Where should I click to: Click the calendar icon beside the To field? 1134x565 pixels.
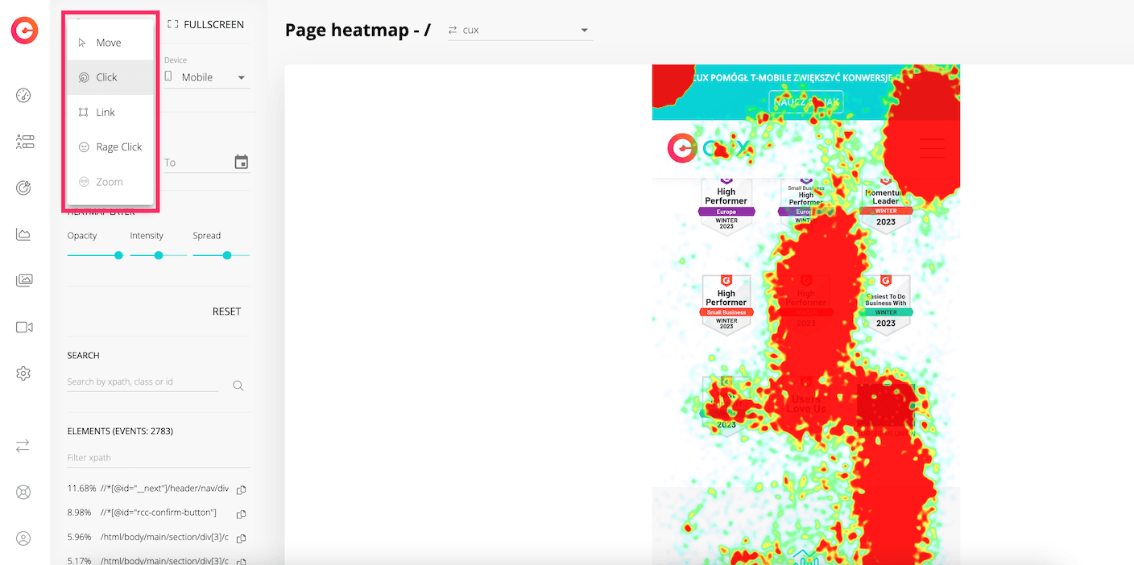[x=242, y=163]
